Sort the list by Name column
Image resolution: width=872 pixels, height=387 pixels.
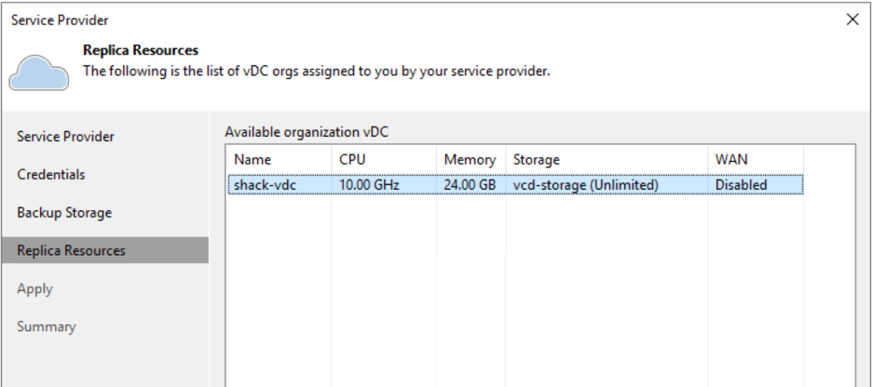[x=279, y=160]
